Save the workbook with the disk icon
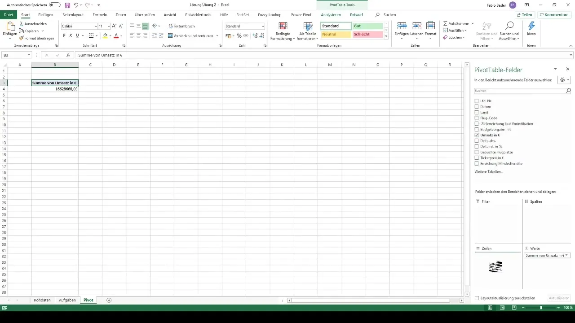The width and height of the screenshot is (575, 323). click(67, 5)
